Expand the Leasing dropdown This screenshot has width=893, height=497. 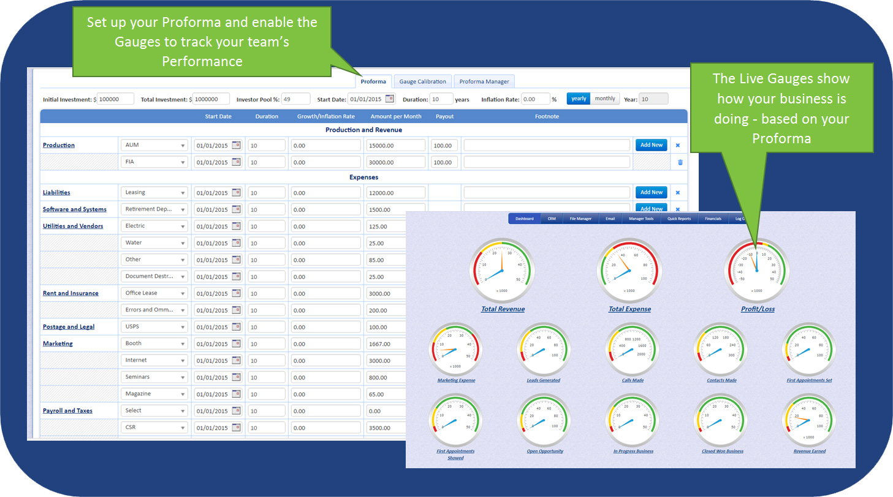[154, 192]
